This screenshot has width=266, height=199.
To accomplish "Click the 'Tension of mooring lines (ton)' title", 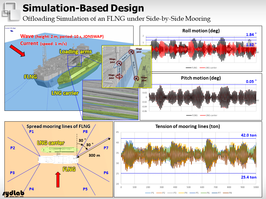I will click(x=188, y=126).
